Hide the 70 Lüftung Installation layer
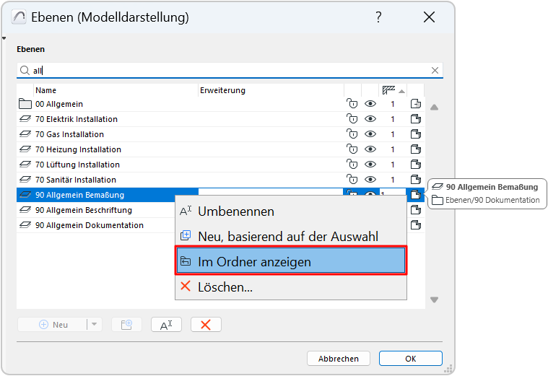 (370, 165)
